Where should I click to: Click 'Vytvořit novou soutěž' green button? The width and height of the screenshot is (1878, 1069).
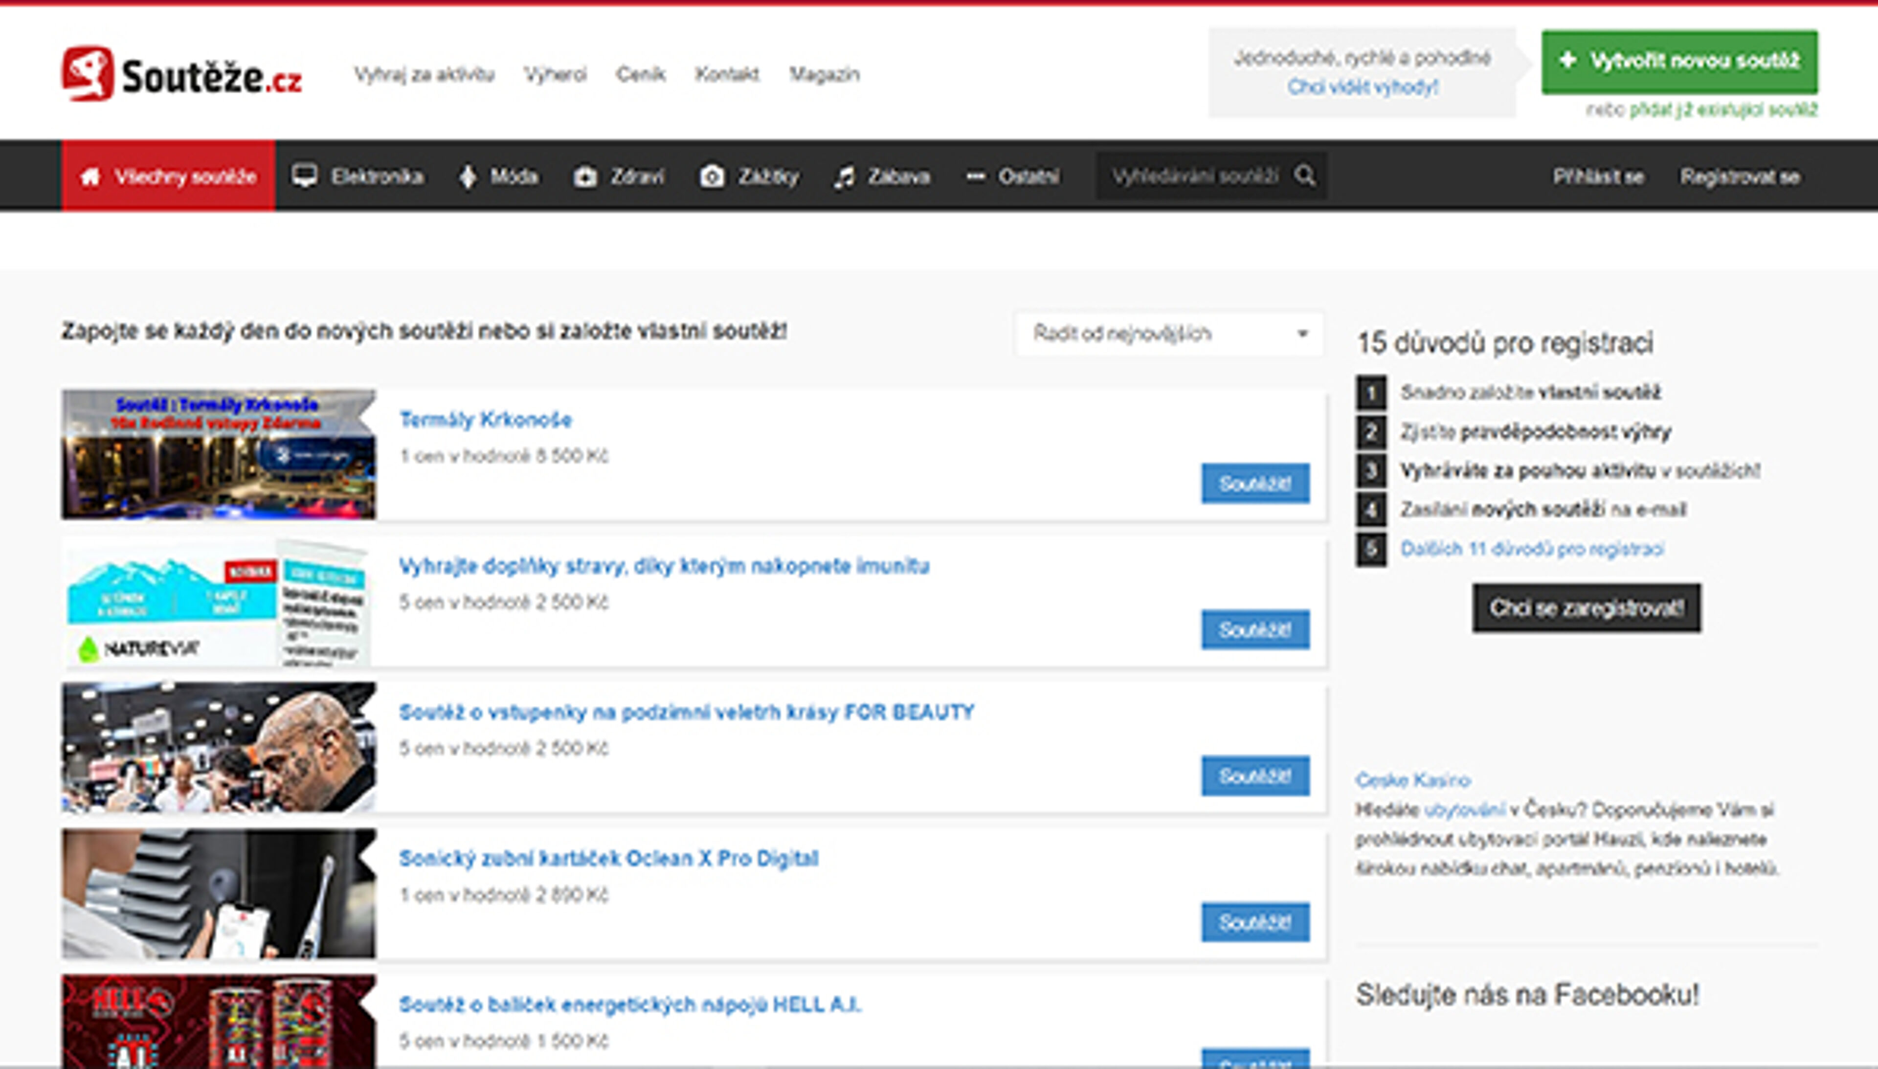click(x=1679, y=62)
